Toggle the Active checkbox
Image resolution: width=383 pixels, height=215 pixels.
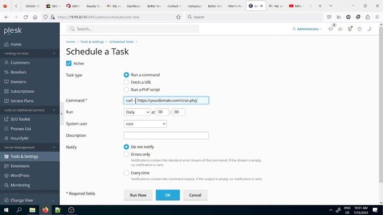69,63
